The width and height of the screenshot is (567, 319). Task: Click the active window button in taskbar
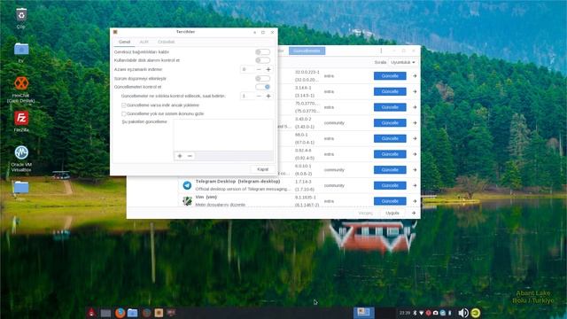coord(363,313)
